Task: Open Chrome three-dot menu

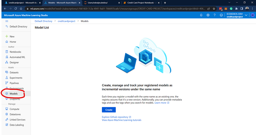Action: [x=252, y=9]
